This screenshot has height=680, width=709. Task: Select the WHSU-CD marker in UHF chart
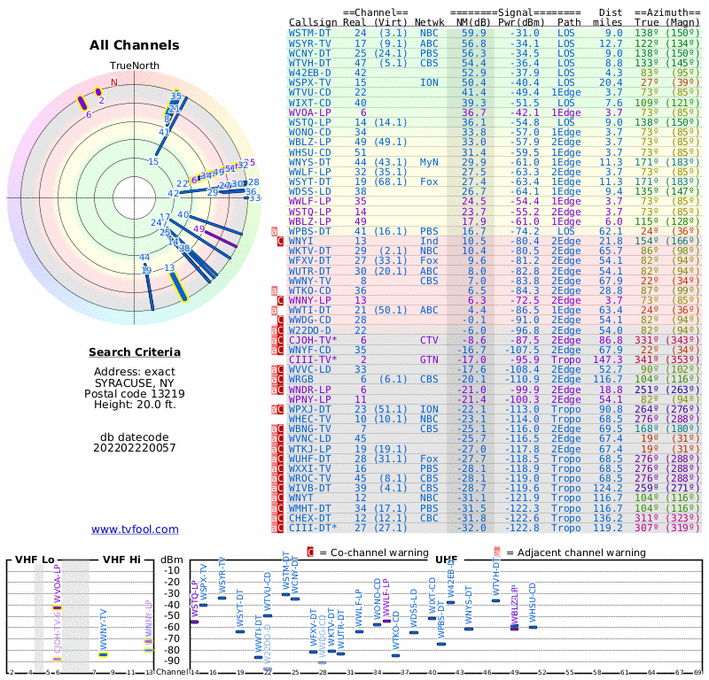click(x=534, y=627)
